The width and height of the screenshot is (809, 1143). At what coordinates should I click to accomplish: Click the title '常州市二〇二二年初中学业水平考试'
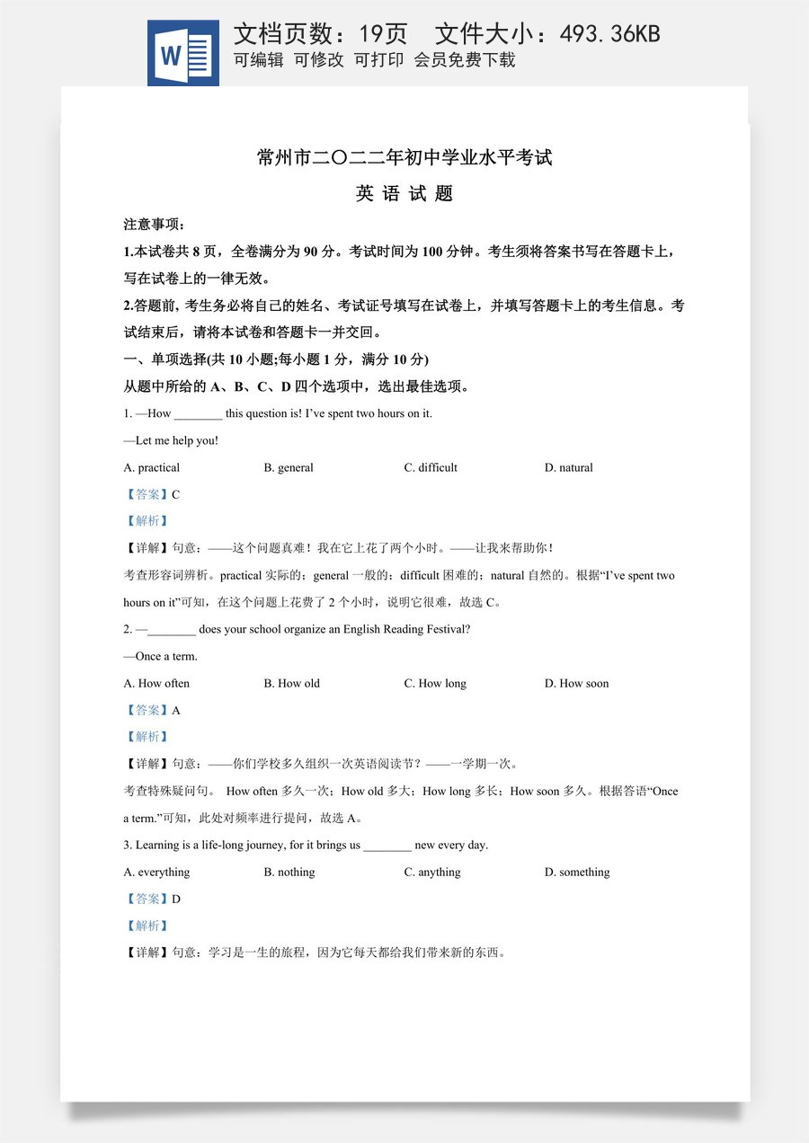[404, 158]
